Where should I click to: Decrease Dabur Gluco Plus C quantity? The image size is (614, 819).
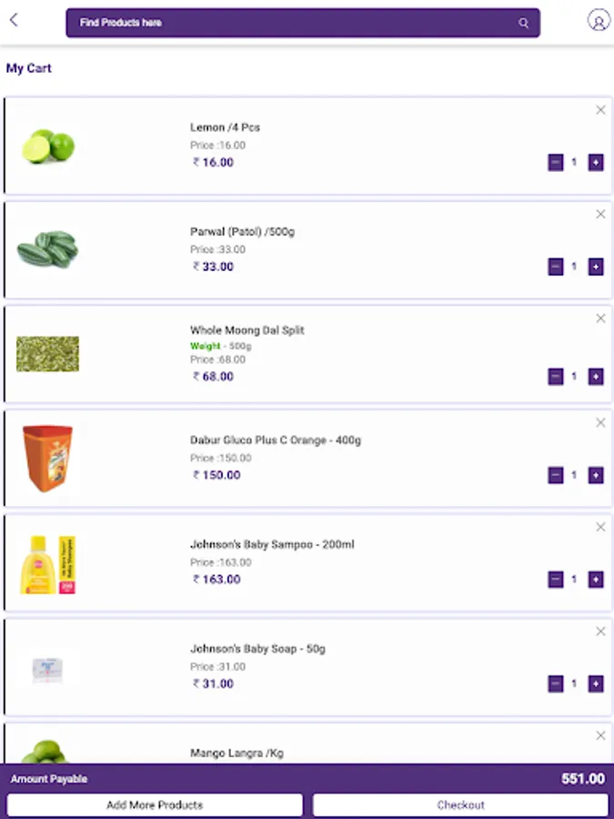click(x=556, y=475)
